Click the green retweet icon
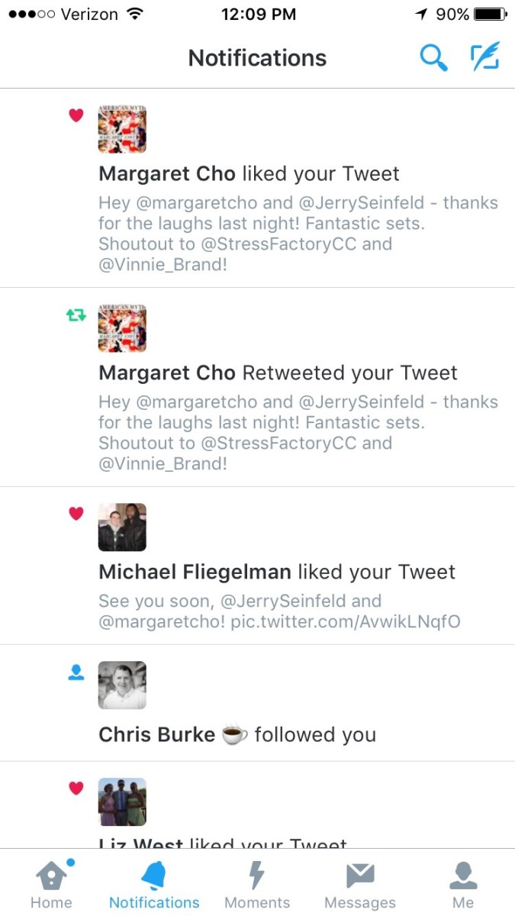 coord(76,314)
